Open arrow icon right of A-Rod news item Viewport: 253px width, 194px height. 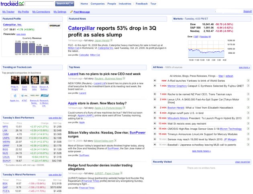coord(248,80)
